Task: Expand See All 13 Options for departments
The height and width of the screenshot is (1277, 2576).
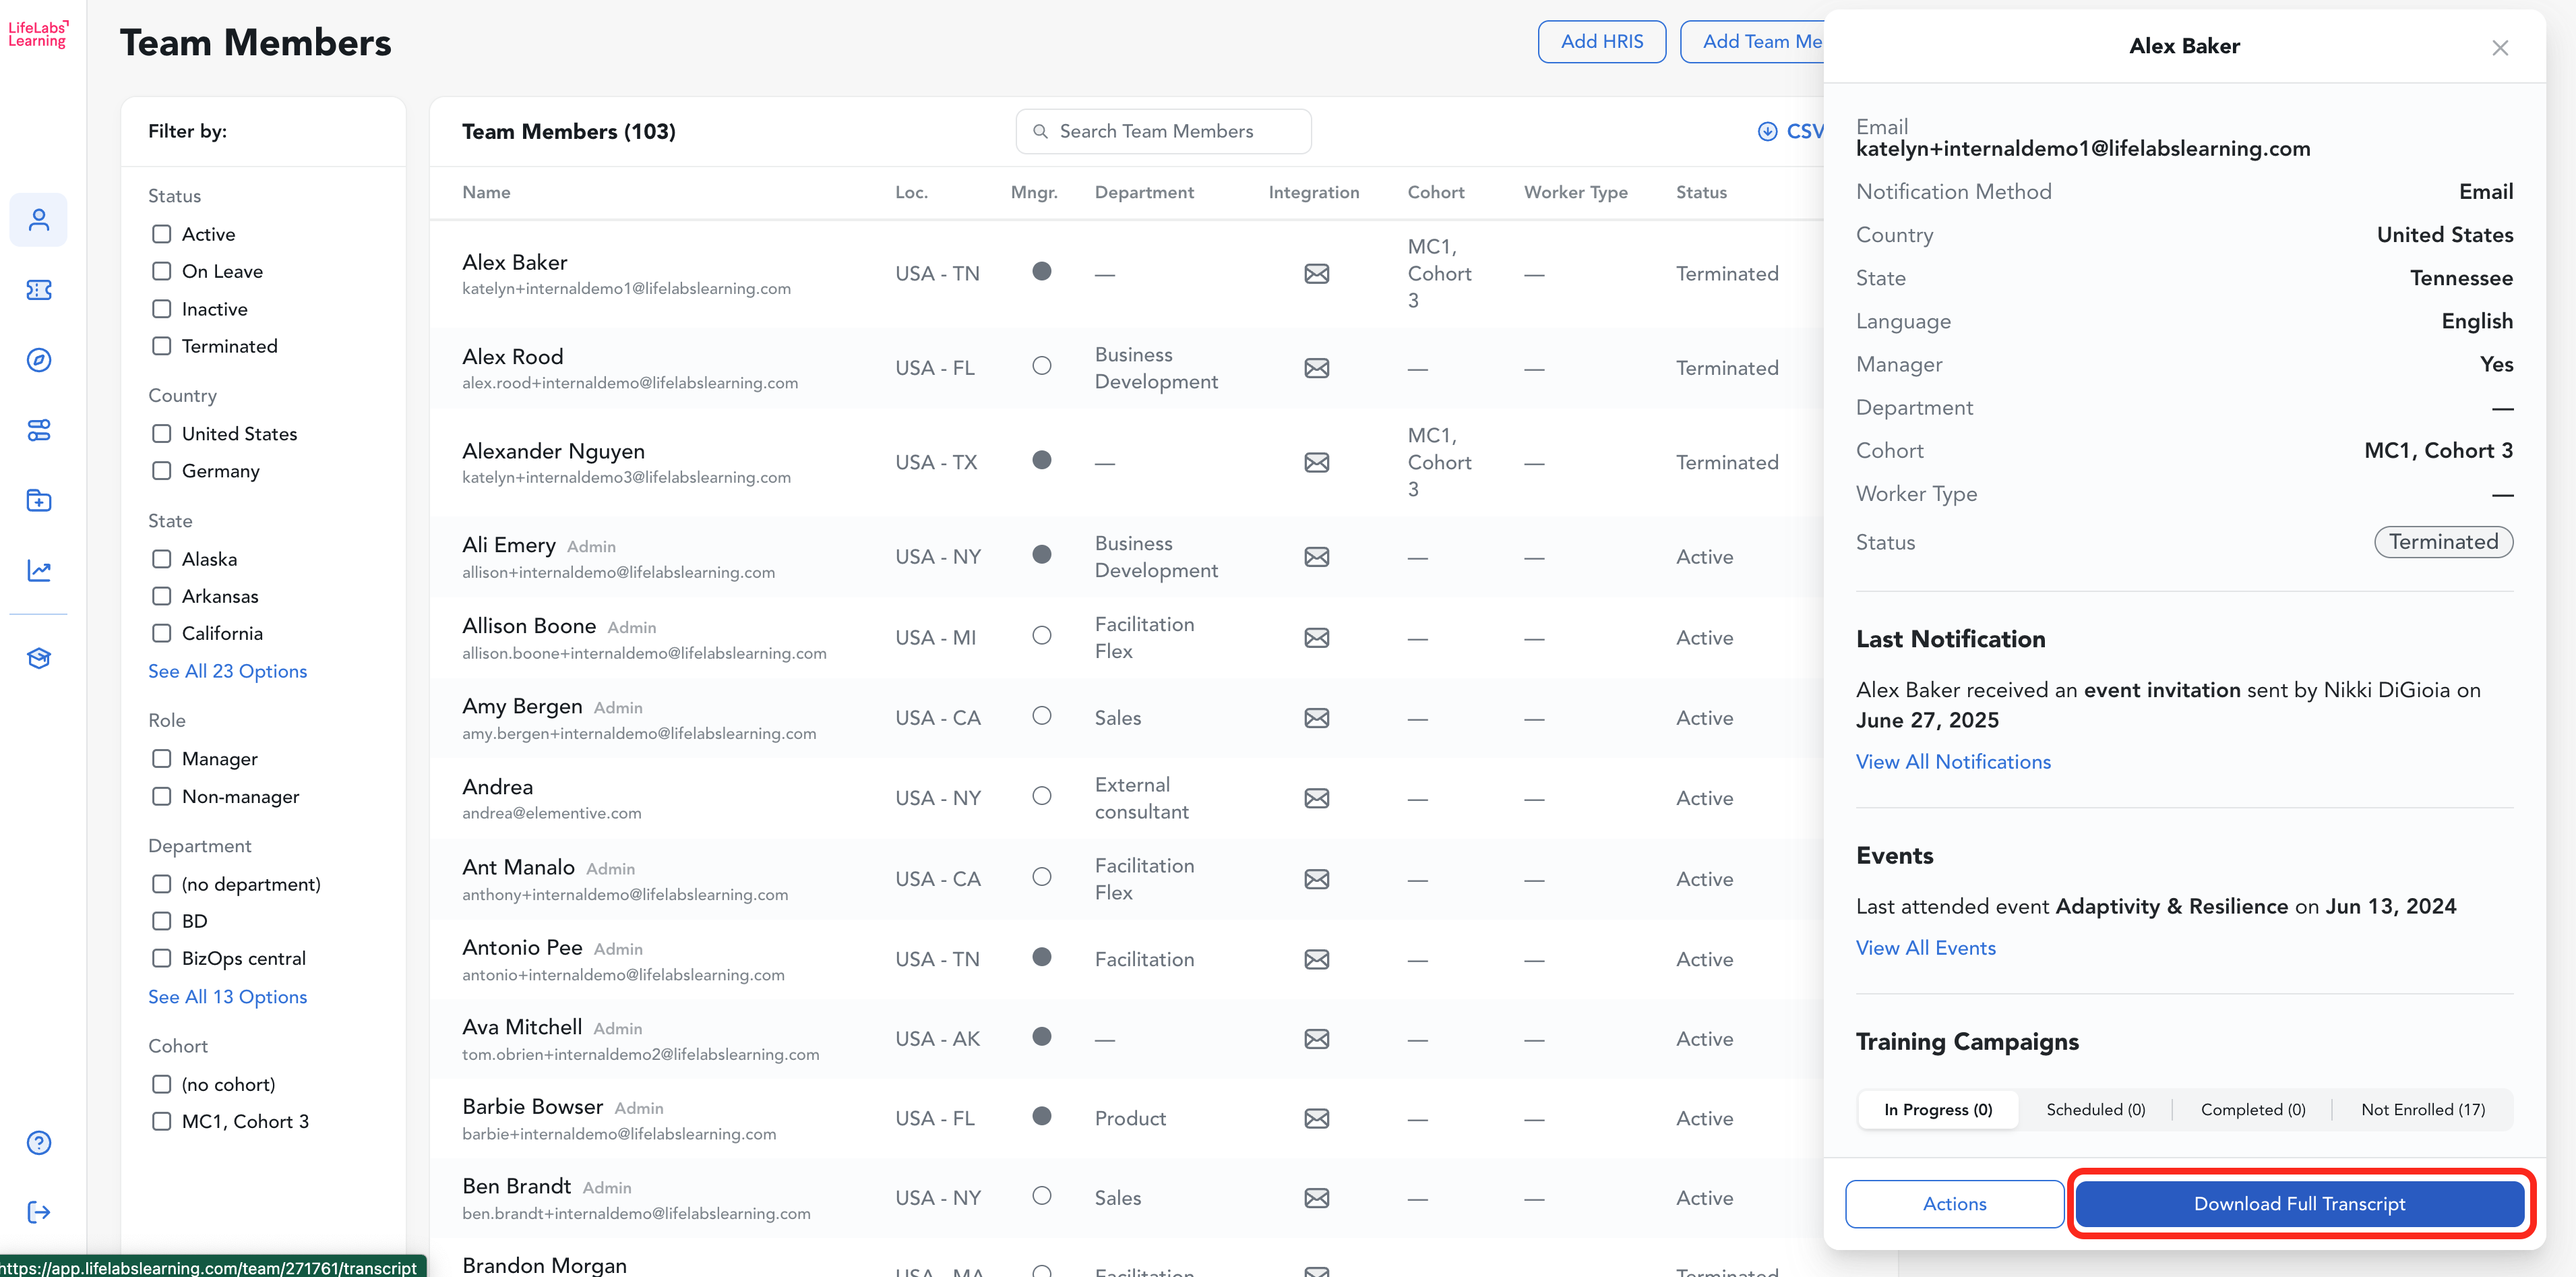Action: 227,997
